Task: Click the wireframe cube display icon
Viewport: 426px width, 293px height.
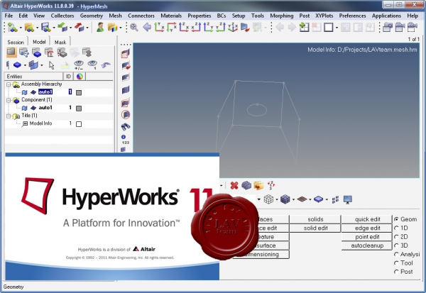Action: [x=268, y=199]
